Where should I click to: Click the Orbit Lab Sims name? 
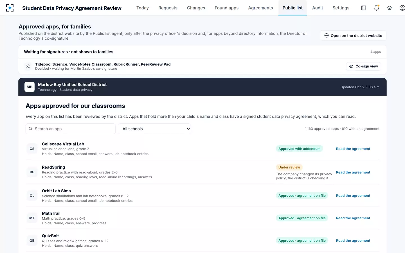pos(56,191)
